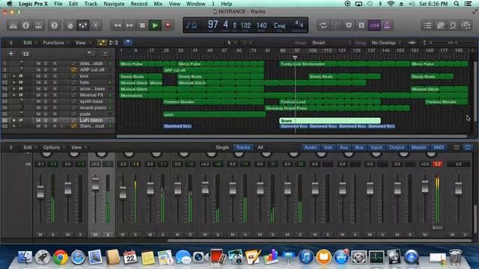Viewport: 479px width, 269px height.
Task: Toggle the Bus channel filter button in mixer
Action: click(x=359, y=147)
